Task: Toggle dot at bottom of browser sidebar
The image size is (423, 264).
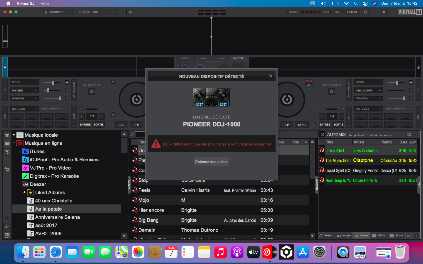Action: 7,218
